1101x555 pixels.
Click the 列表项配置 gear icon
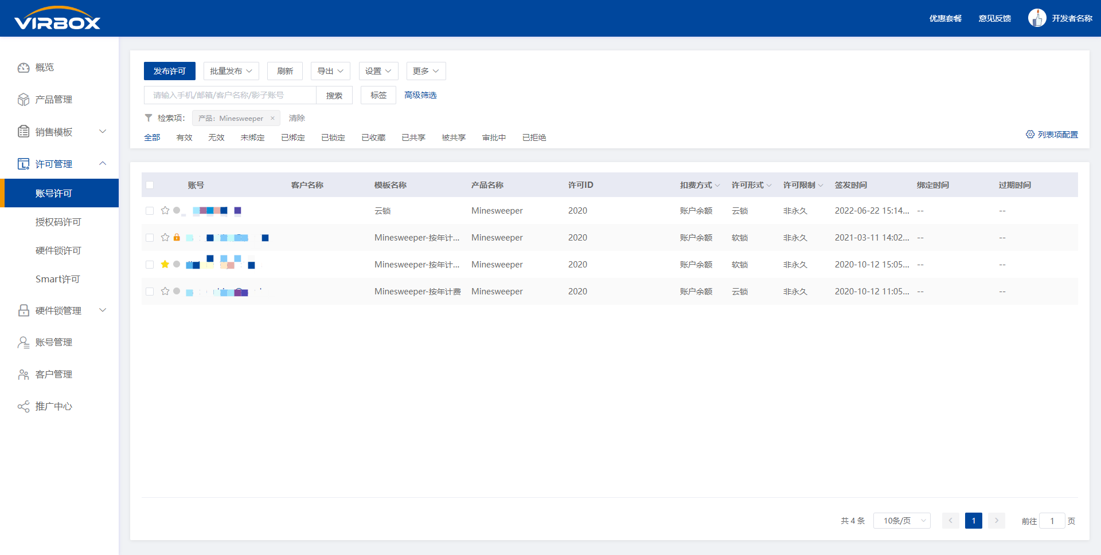click(x=1030, y=134)
